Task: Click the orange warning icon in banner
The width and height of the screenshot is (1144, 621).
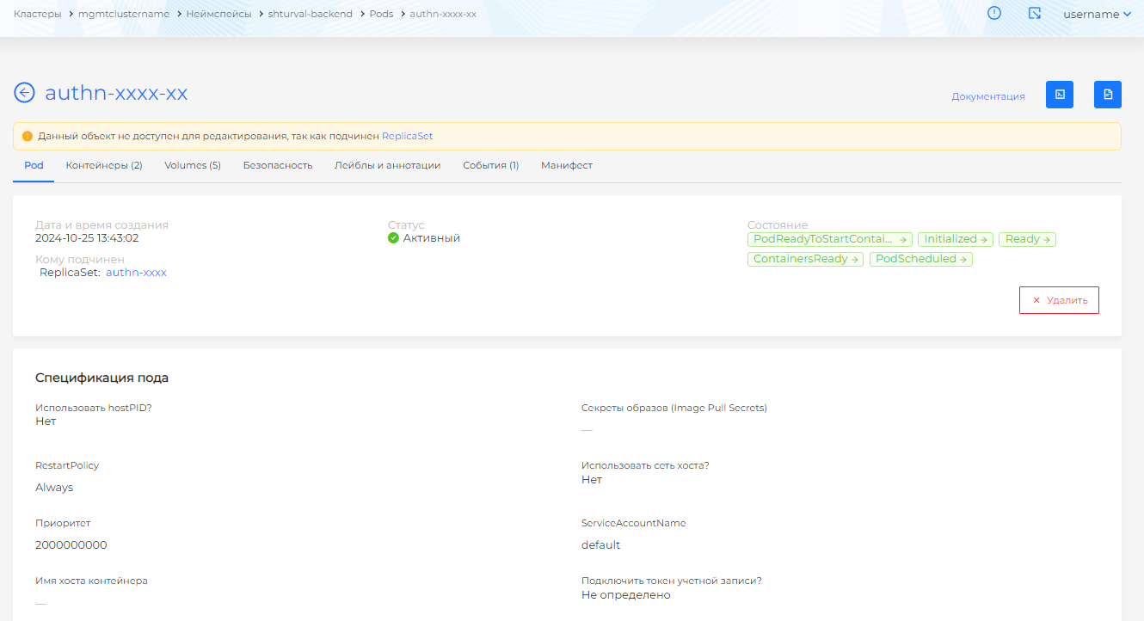Action: coord(28,136)
